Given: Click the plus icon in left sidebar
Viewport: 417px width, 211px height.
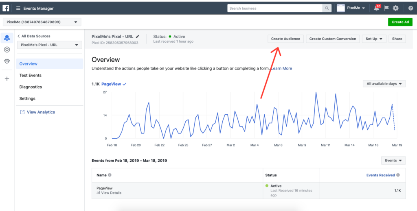Looking at the screenshot, I should [7, 79].
